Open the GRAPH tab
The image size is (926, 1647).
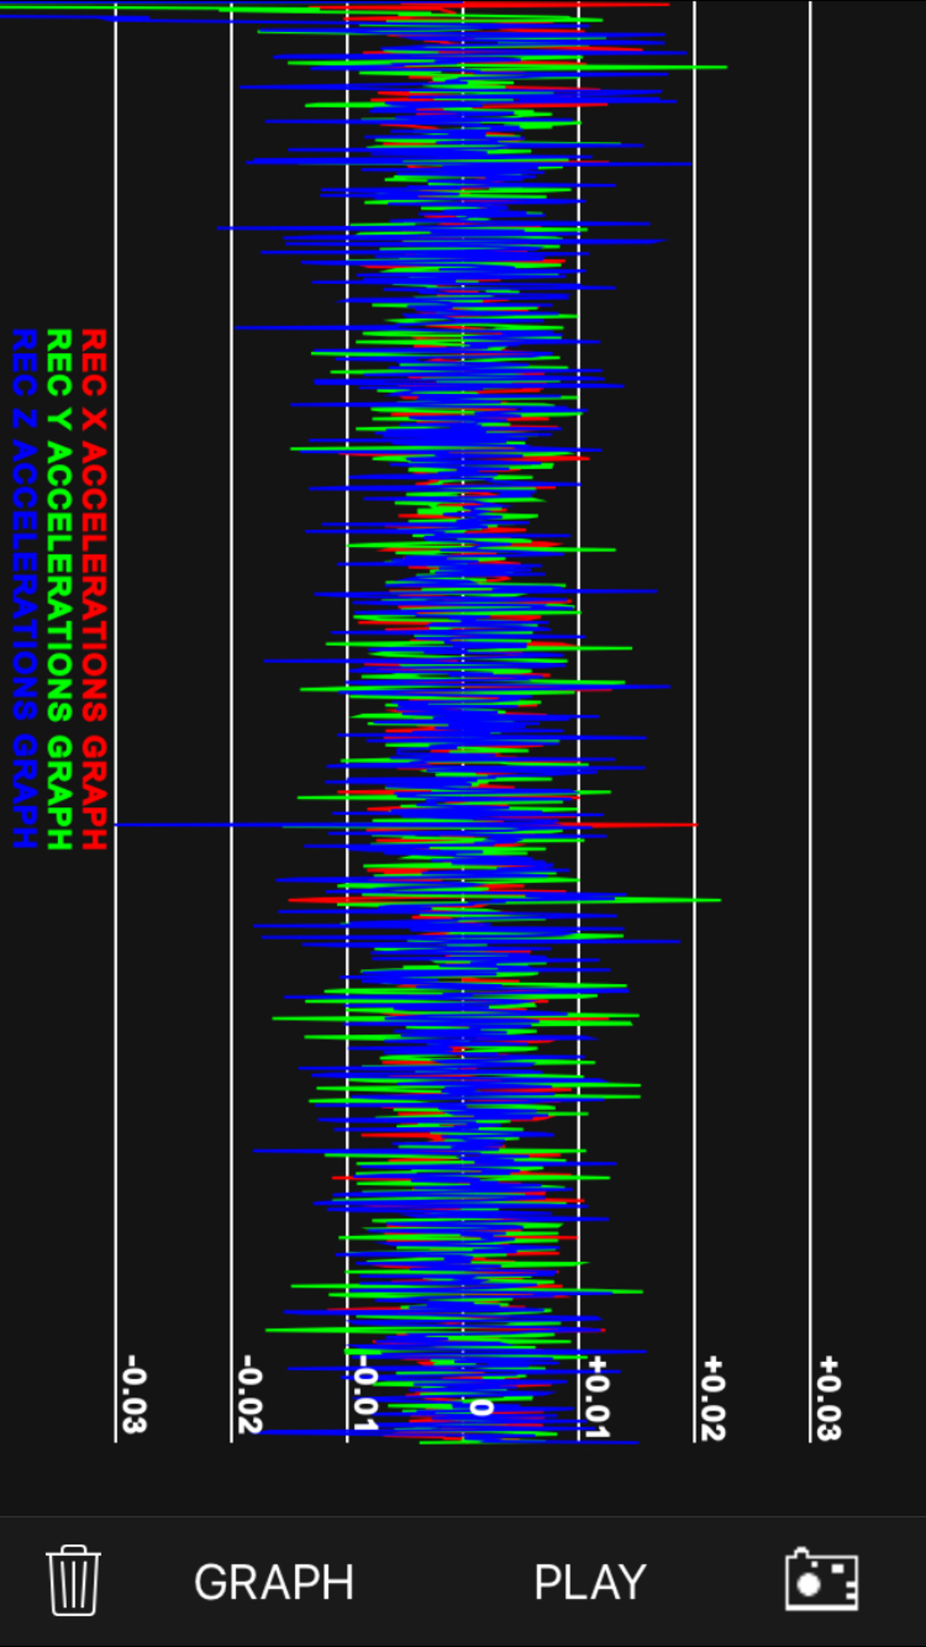(x=274, y=1581)
